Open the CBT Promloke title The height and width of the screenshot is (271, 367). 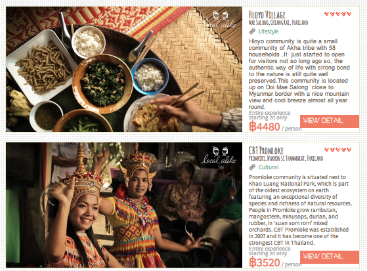[x=266, y=151]
